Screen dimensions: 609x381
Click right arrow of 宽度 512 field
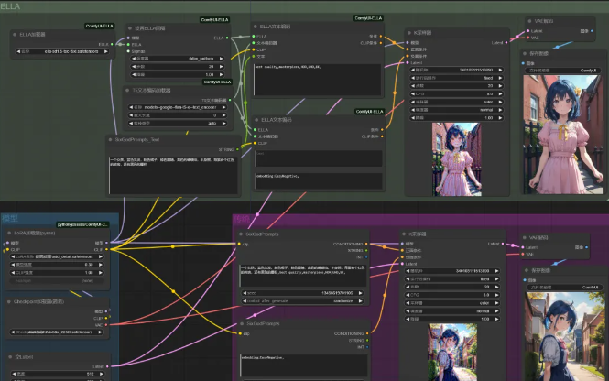pyautogui.click(x=102, y=374)
